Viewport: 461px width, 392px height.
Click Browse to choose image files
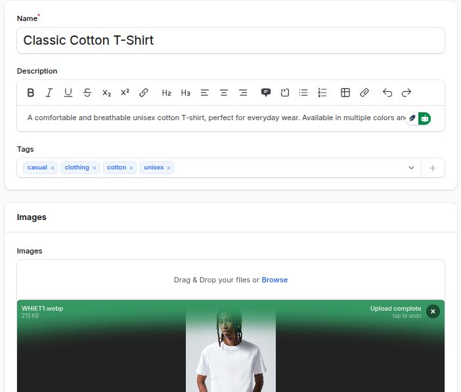point(274,280)
